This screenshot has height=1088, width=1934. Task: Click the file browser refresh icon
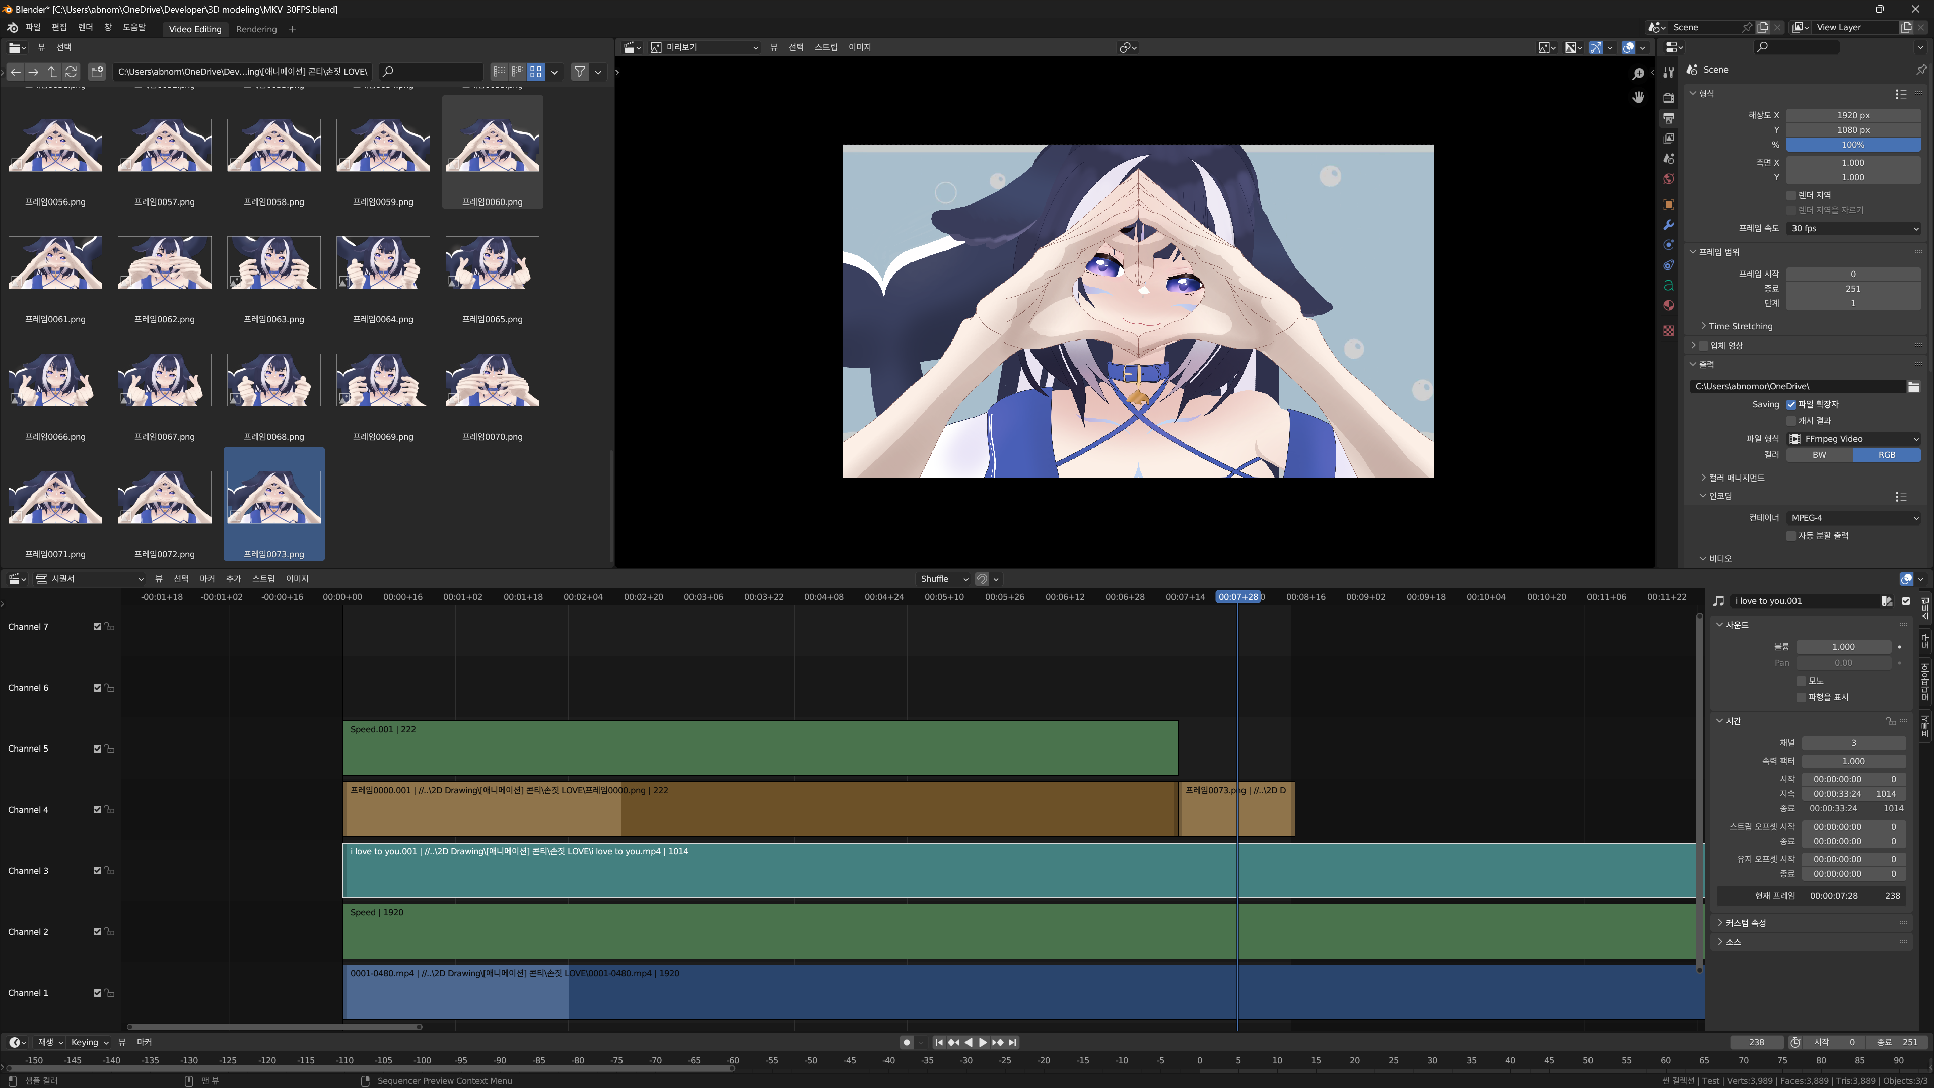coord(72,72)
